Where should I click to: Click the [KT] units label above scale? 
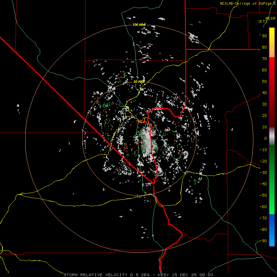click(263, 21)
